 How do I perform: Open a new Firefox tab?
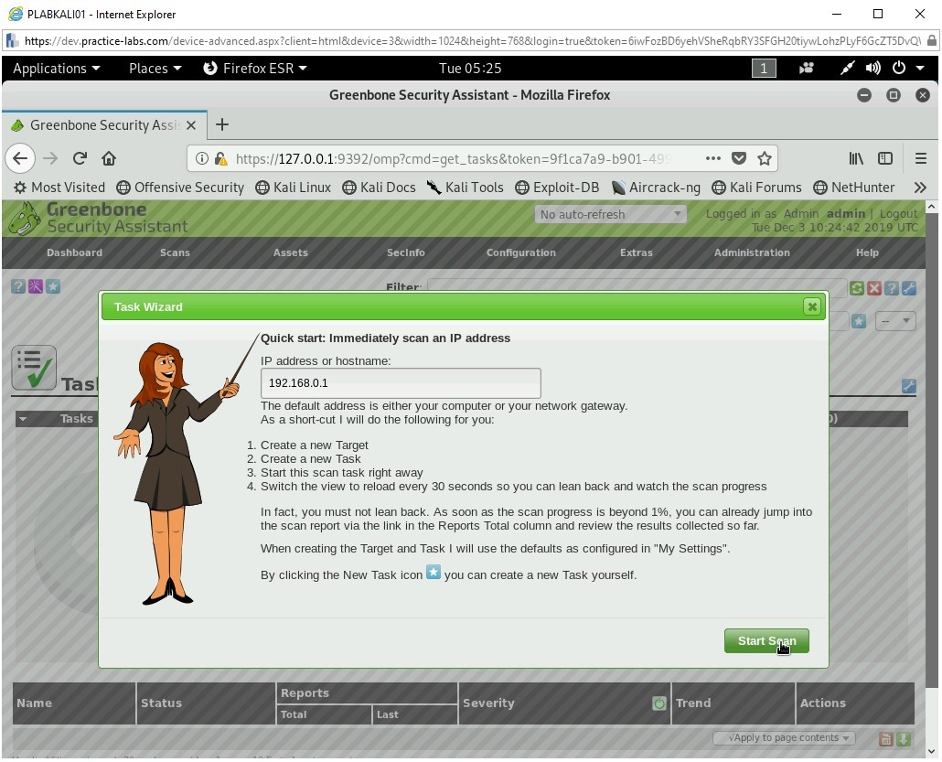tap(221, 124)
